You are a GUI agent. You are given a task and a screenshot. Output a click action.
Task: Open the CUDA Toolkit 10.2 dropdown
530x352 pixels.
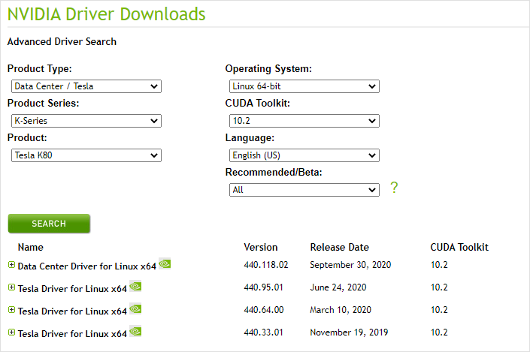point(304,121)
